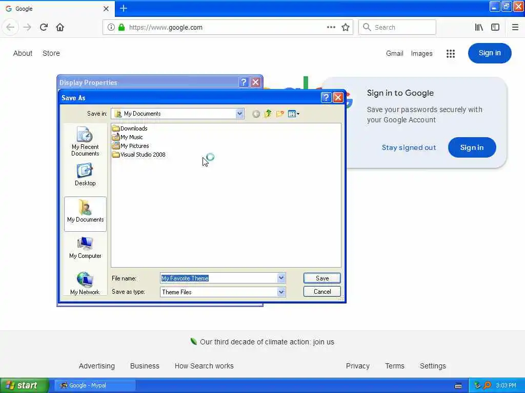Open the Settings footer menu
The width and height of the screenshot is (525, 393).
pyautogui.click(x=433, y=366)
